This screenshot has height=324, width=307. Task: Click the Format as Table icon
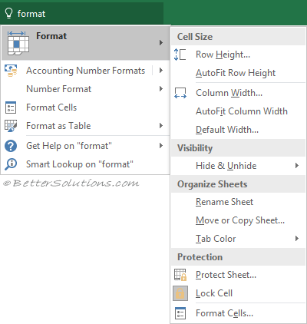coord(11,126)
